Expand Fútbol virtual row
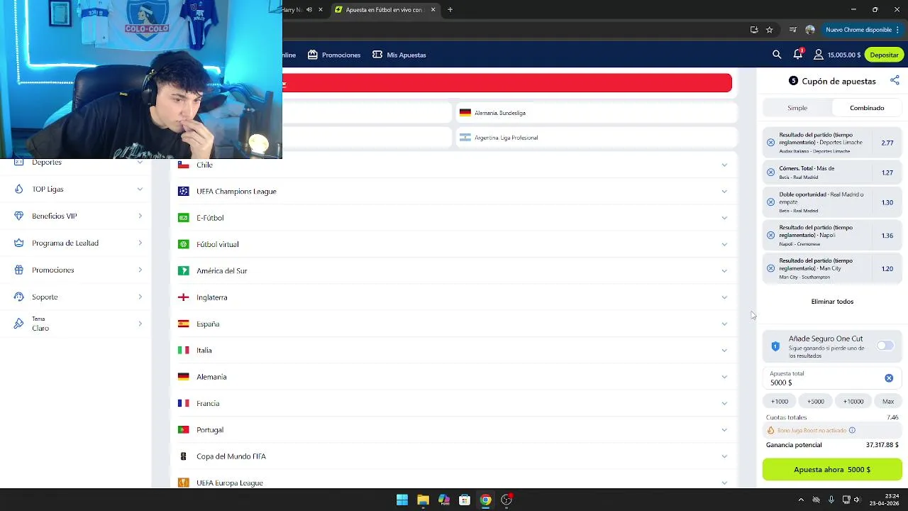908x511 pixels. click(724, 244)
